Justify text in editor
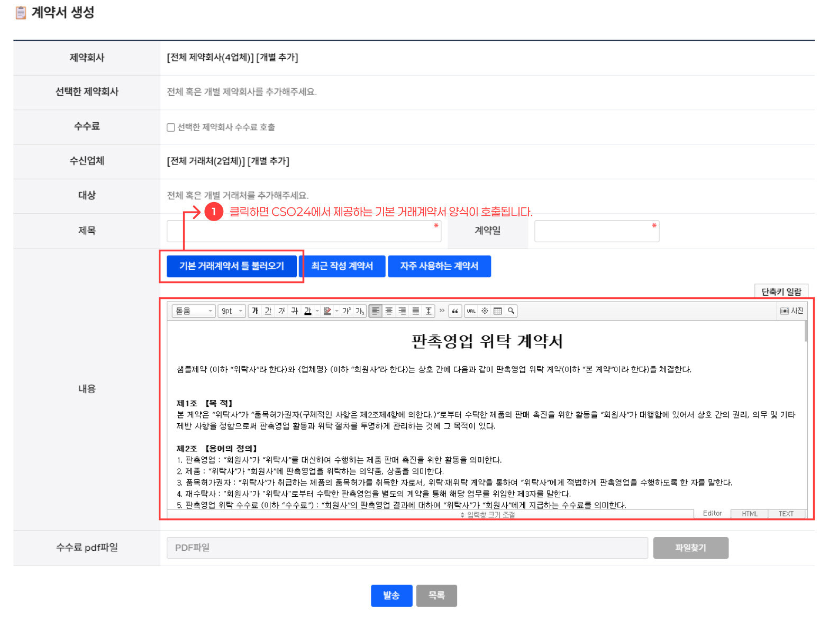 click(x=415, y=311)
